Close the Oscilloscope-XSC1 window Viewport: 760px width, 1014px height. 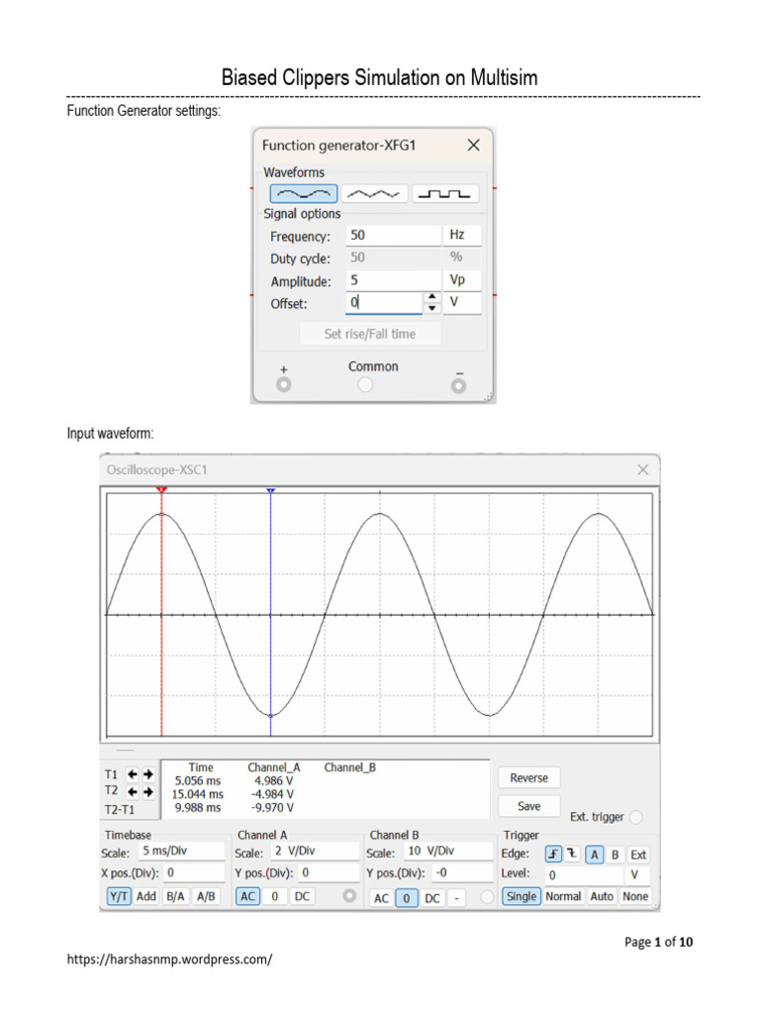[x=643, y=469]
